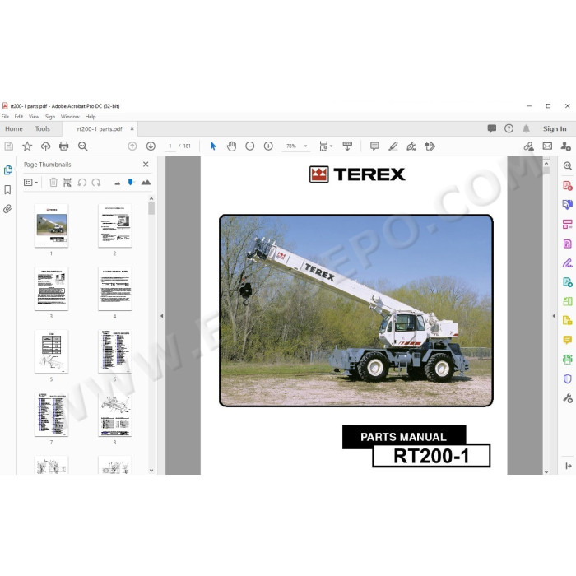Open the Window menu
Screen dimensions: 576x576
click(x=70, y=117)
